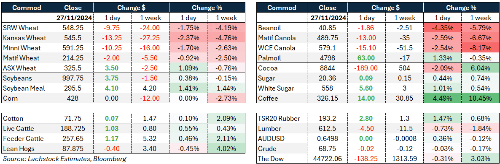Select the SRW Wheat commodity cell
The height and width of the screenshot is (164, 500).
[x=27, y=28]
